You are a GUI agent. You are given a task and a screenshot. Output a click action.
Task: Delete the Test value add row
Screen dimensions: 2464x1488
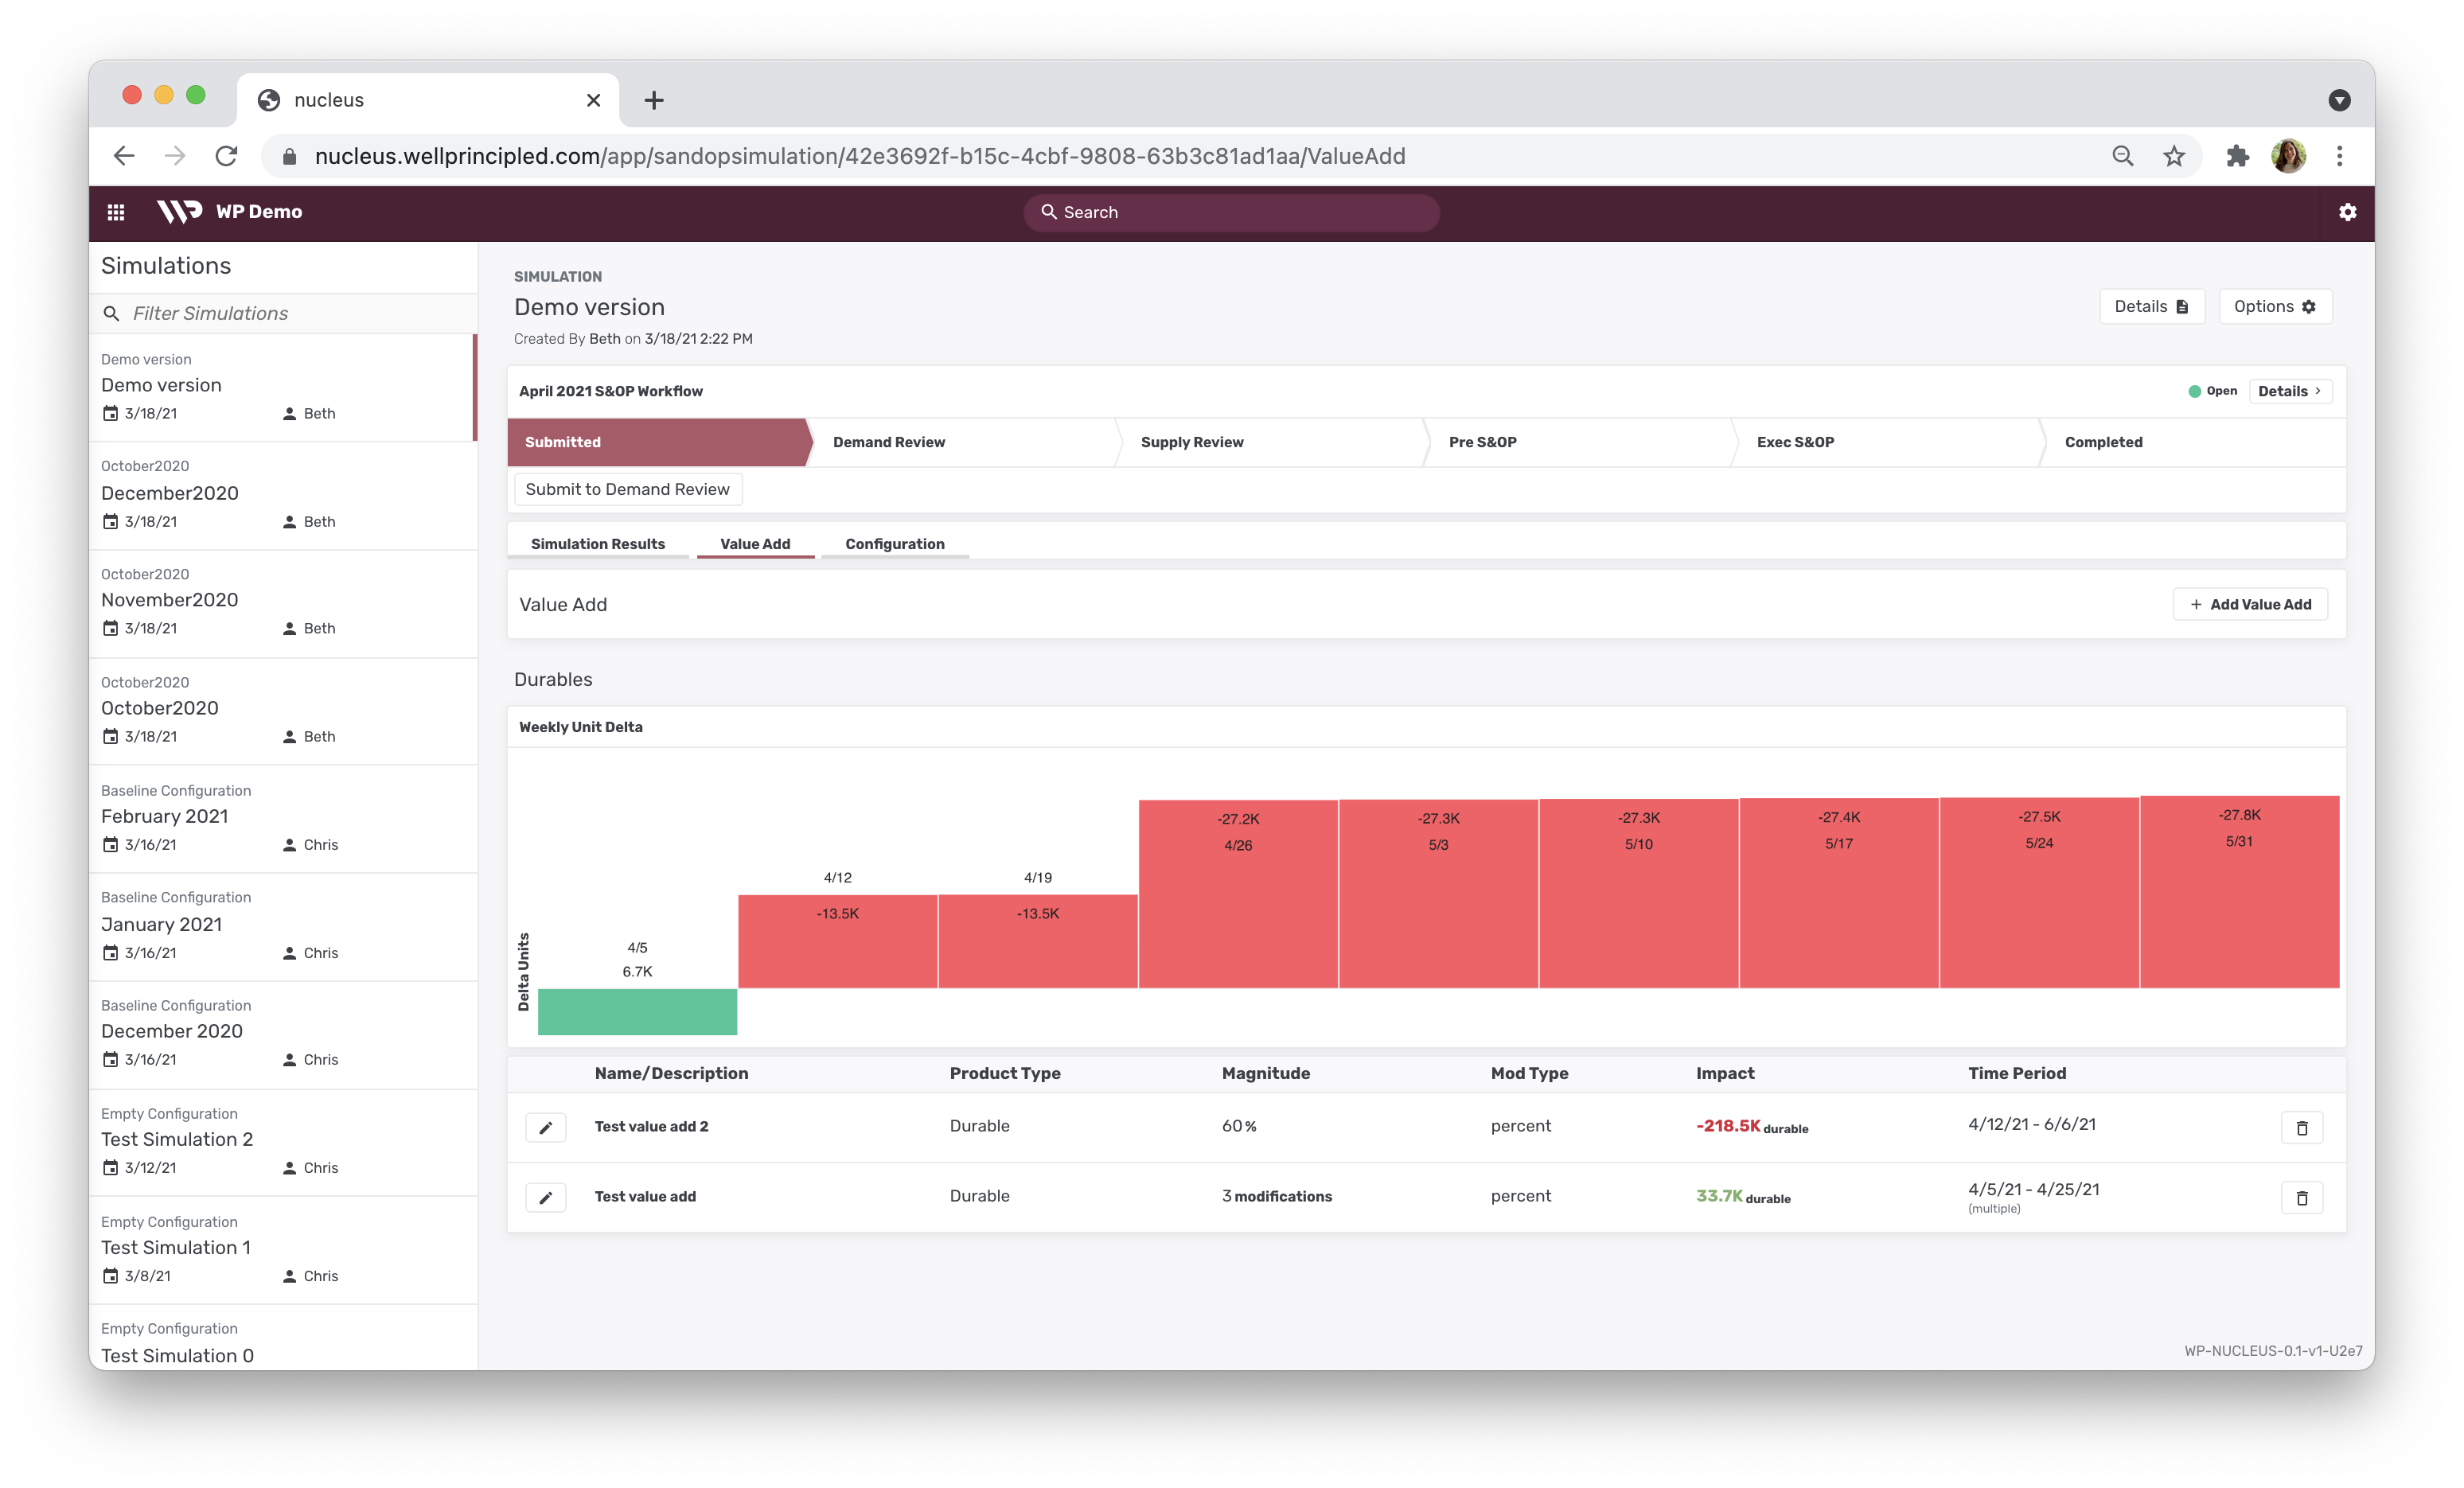click(2303, 1197)
